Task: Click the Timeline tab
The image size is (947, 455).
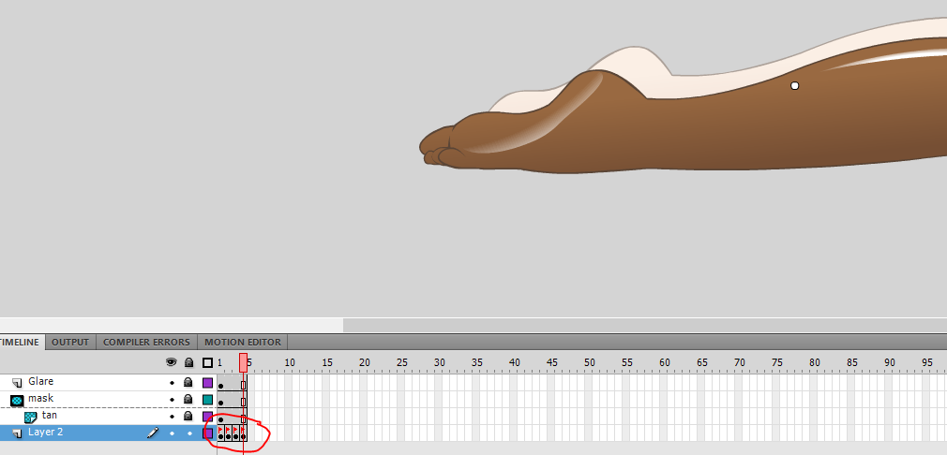Action: coord(19,343)
